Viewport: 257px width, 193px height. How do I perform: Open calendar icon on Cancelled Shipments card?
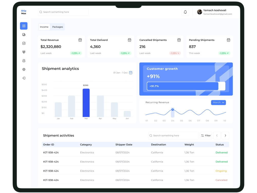(179, 40)
